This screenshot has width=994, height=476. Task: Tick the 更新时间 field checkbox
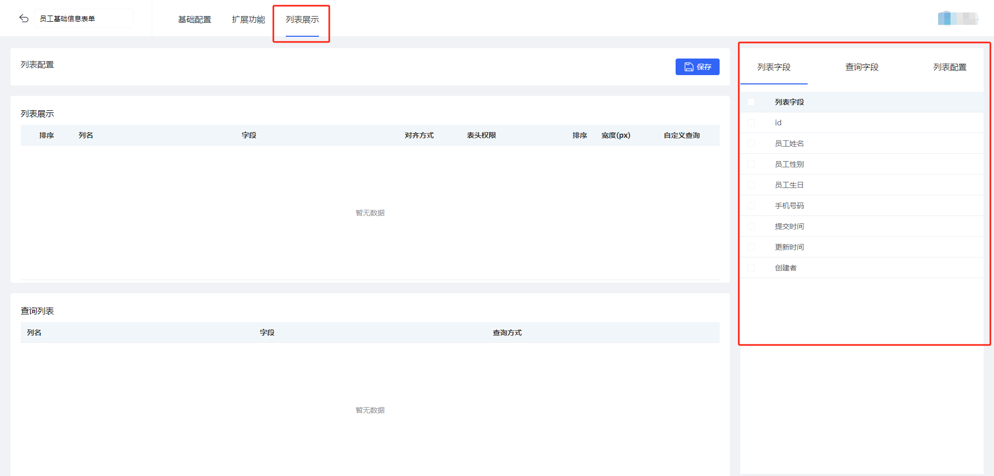point(751,247)
